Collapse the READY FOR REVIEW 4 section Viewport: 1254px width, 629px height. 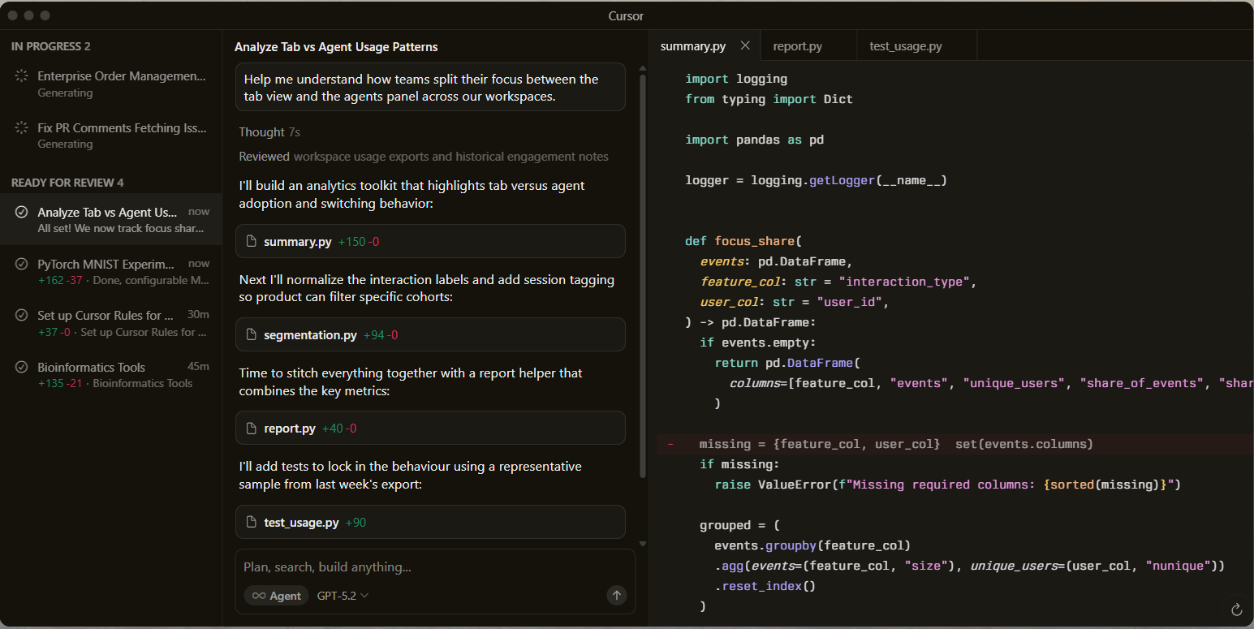click(67, 183)
